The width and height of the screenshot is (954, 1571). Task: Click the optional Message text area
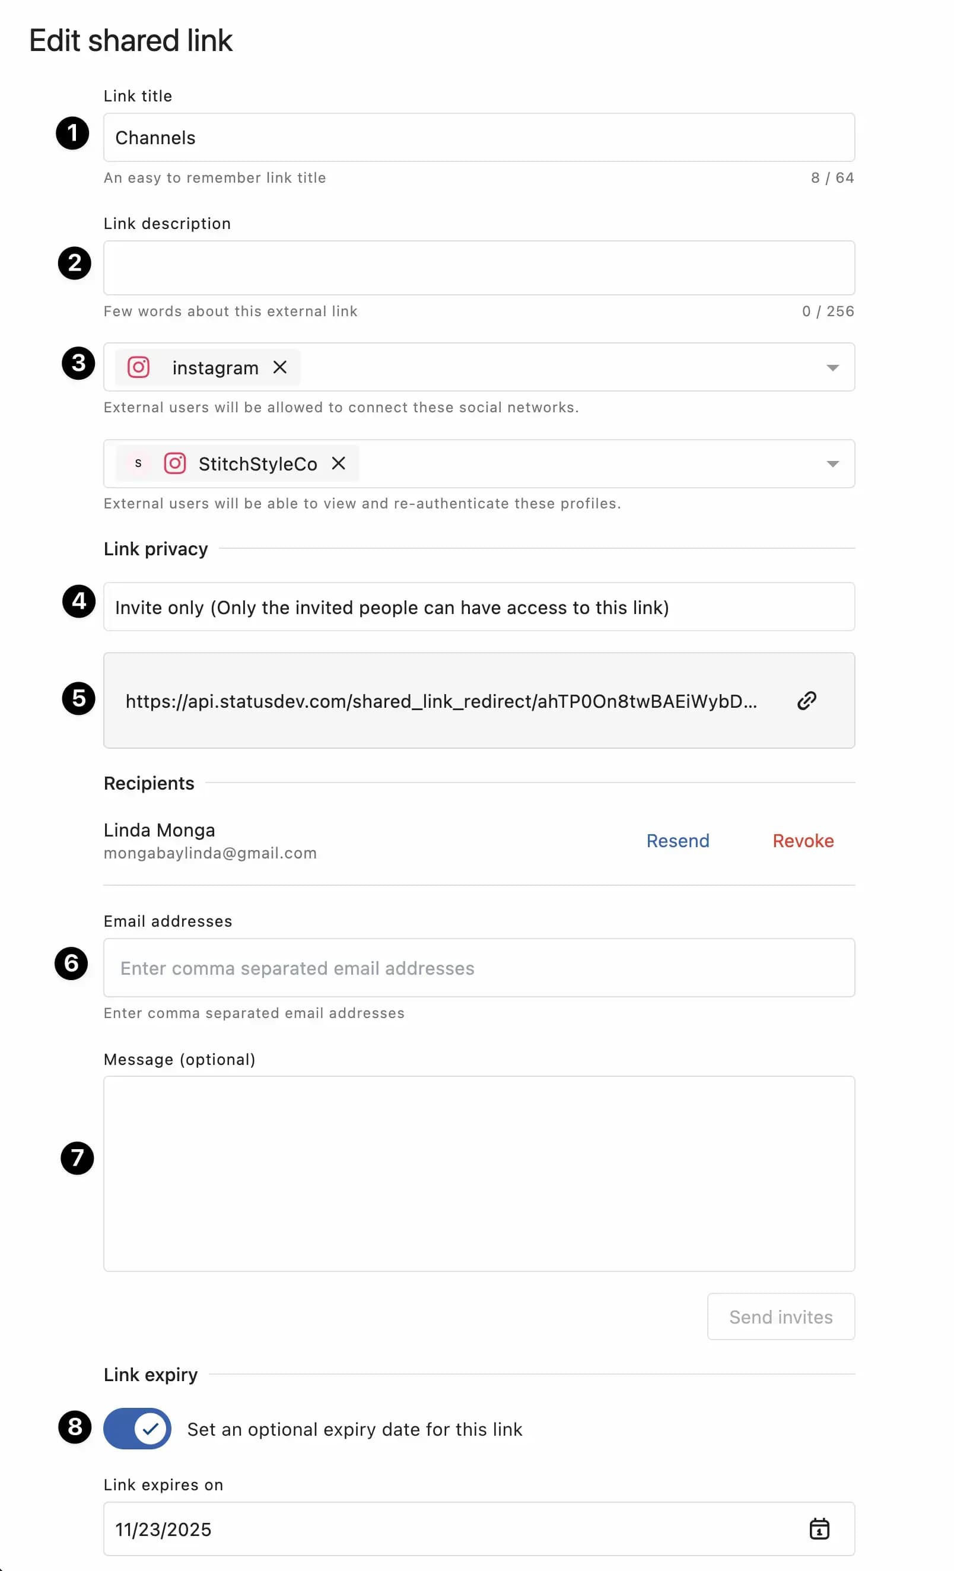(478, 1174)
